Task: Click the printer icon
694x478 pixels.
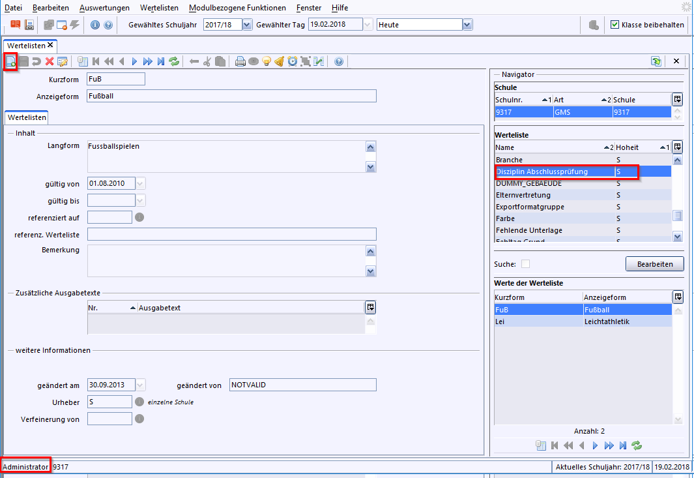Action: (x=240, y=61)
